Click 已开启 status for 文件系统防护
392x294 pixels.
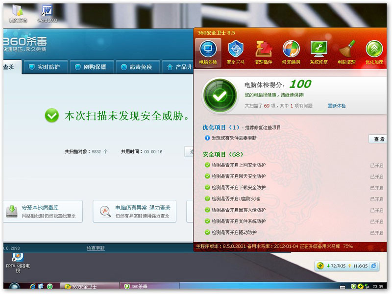pyautogui.click(x=377, y=222)
